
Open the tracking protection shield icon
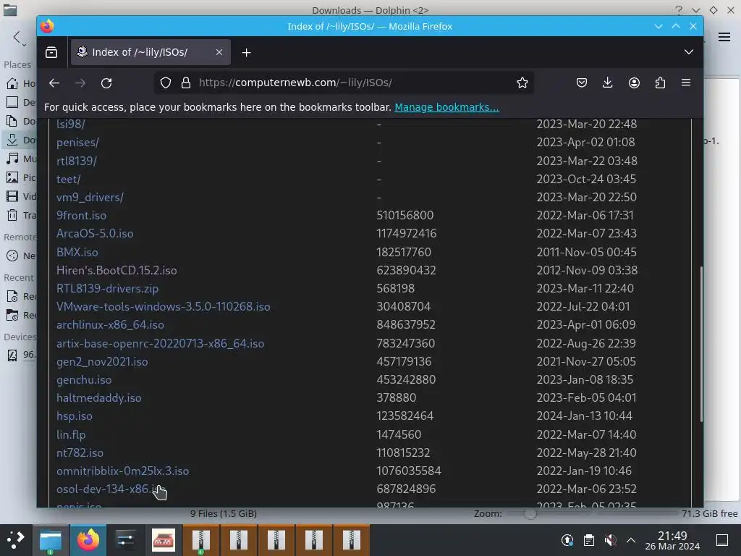click(166, 83)
